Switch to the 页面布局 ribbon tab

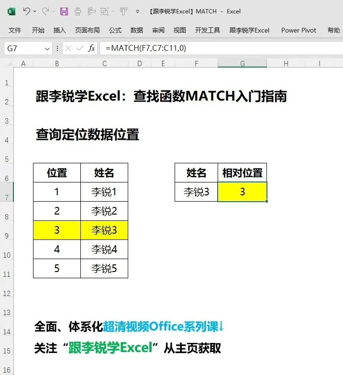(x=88, y=30)
